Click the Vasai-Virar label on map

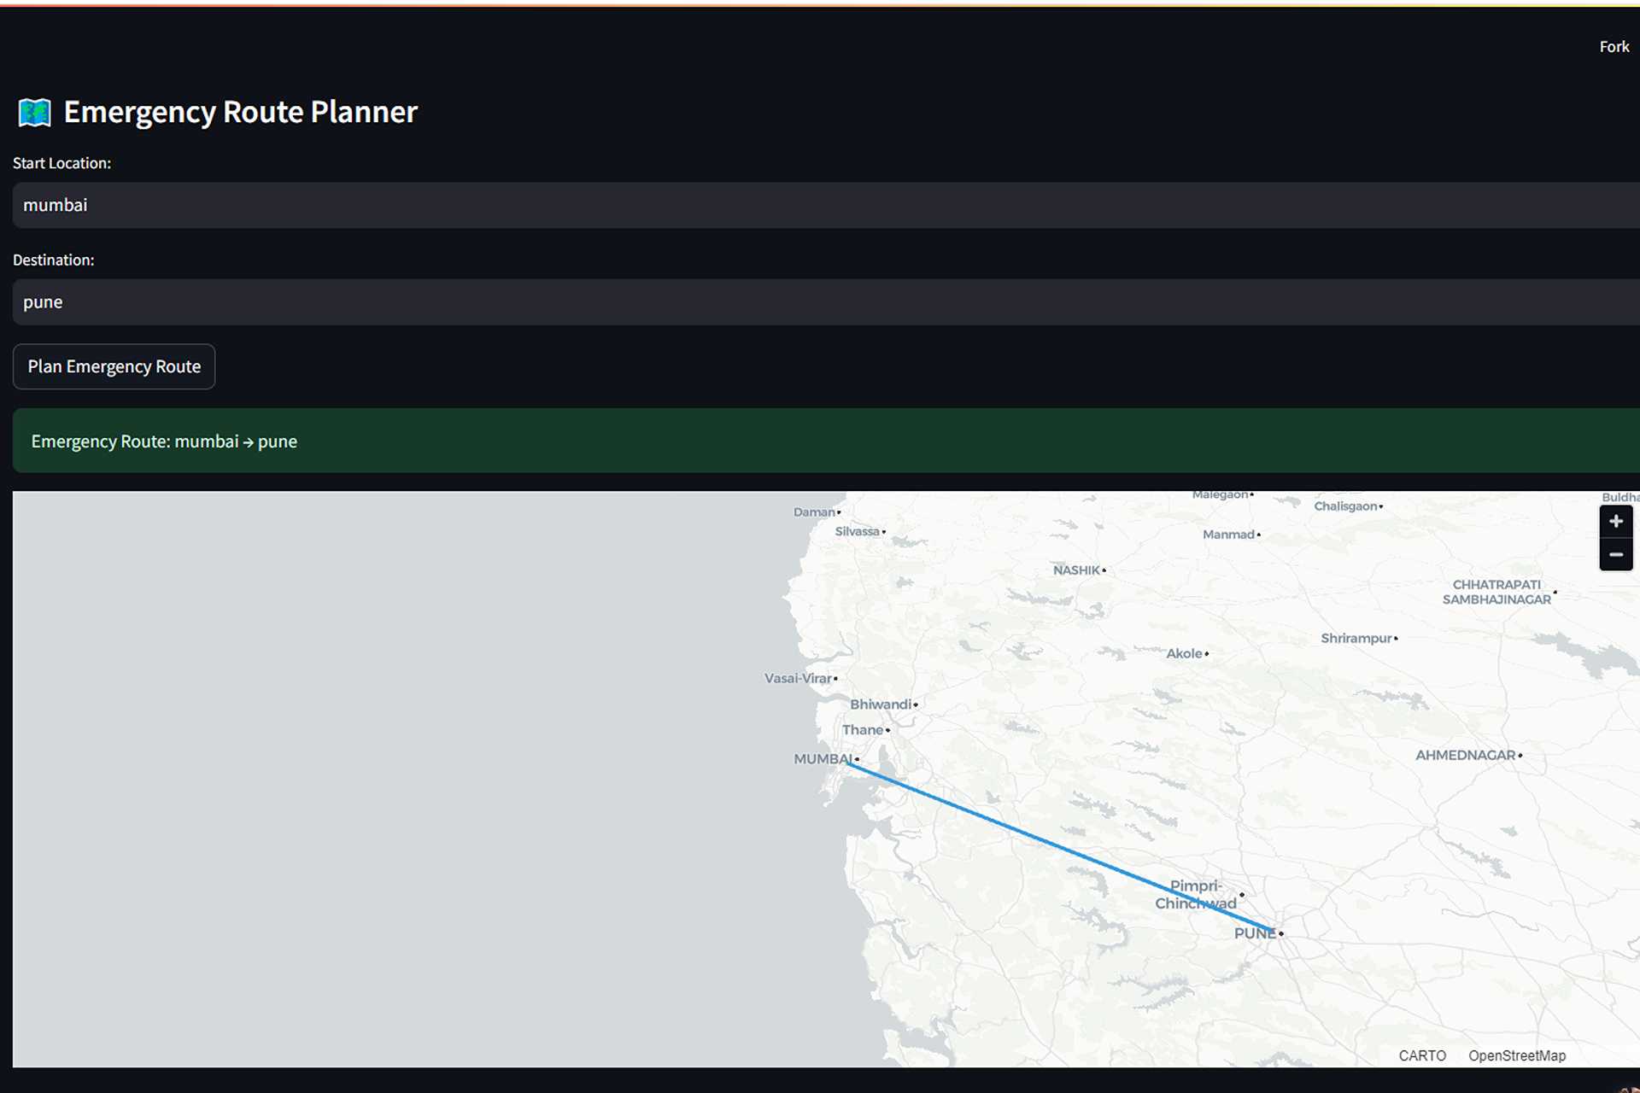coord(797,679)
